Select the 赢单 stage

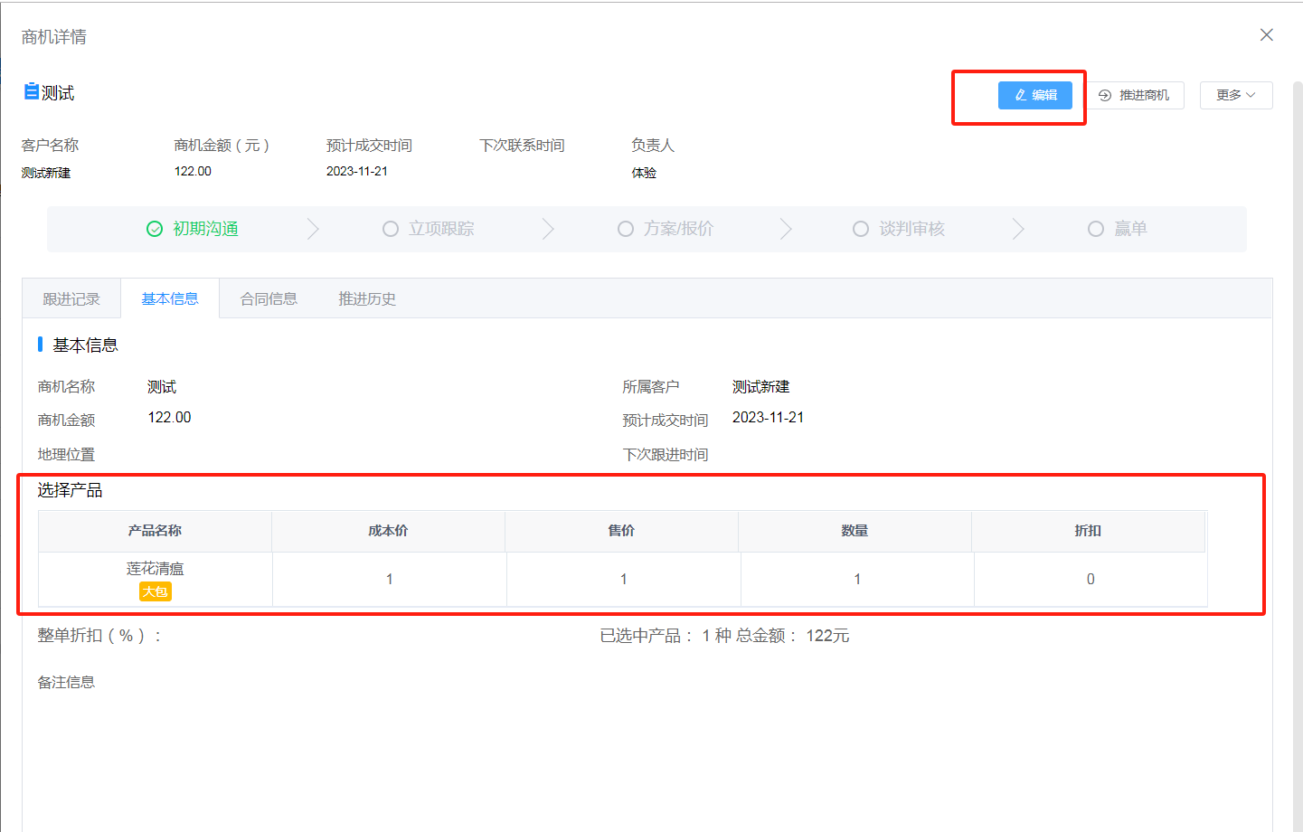click(x=1118, y=229)
